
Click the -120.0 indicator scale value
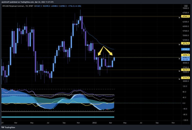click(185, 120)
